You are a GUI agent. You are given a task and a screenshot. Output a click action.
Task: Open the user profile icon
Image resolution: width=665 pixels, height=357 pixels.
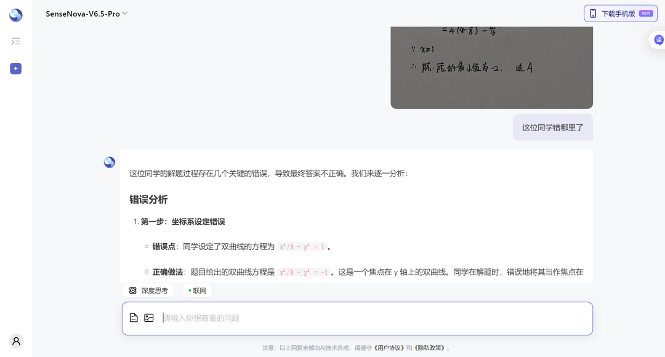pos(16,341)
